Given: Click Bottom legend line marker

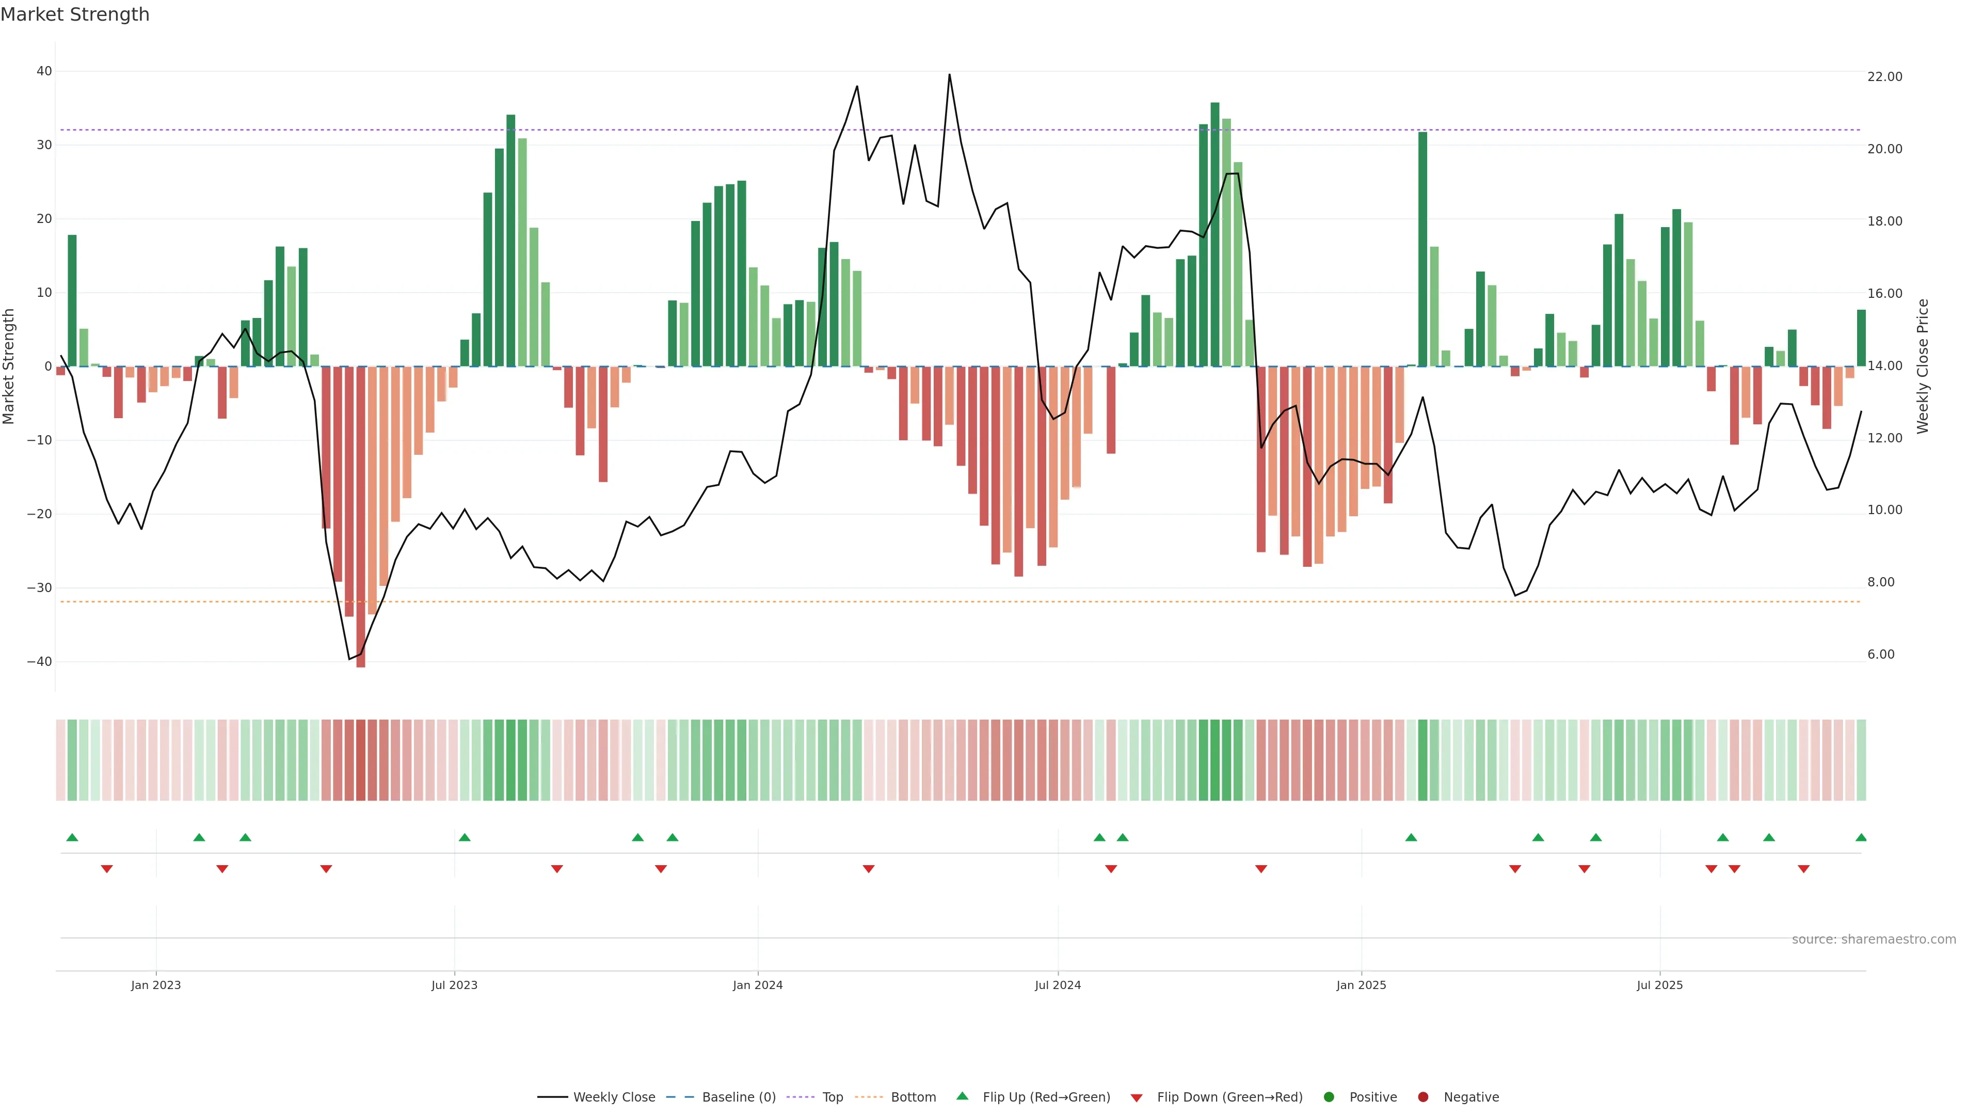Looking at the screenshot, I should [x=869, y=1097].
